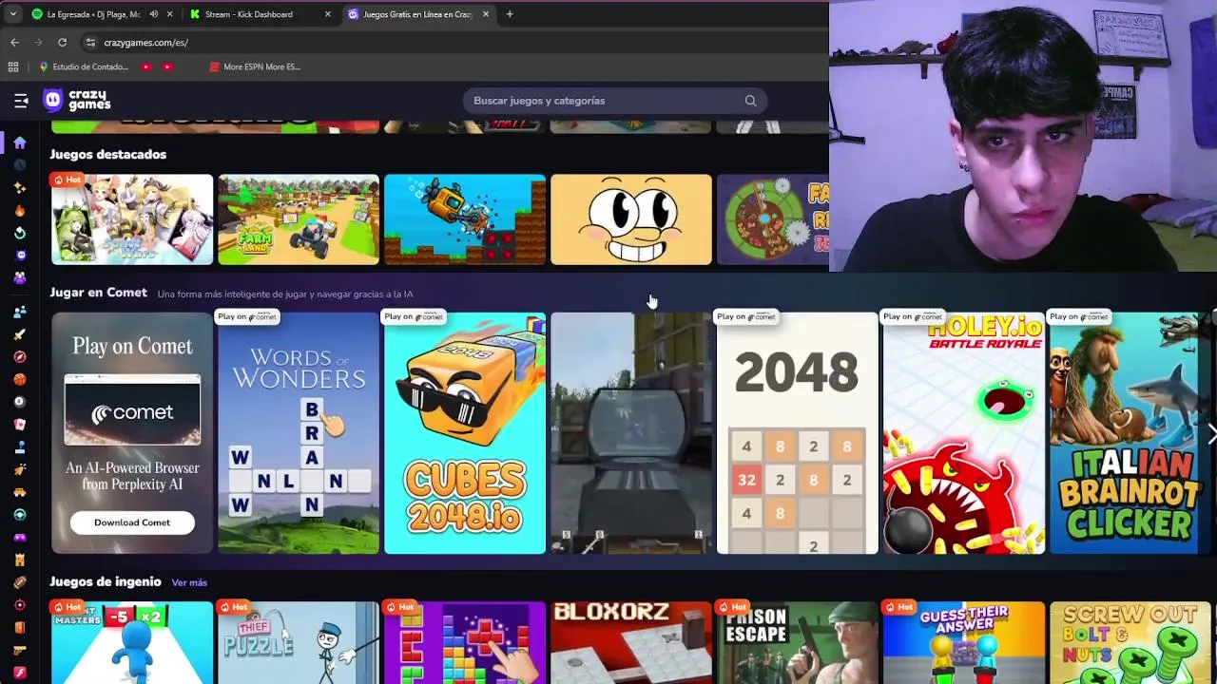View site information icon in address bar
The height and width of the screenshot is (684, 1217).
(90, 43)
